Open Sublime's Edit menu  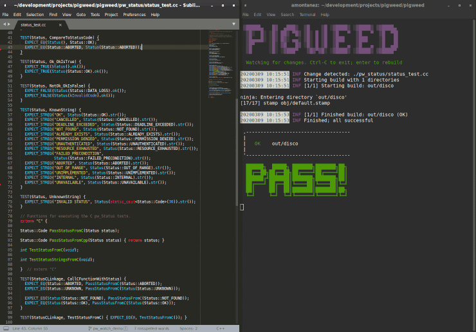[x=17, y=15]
